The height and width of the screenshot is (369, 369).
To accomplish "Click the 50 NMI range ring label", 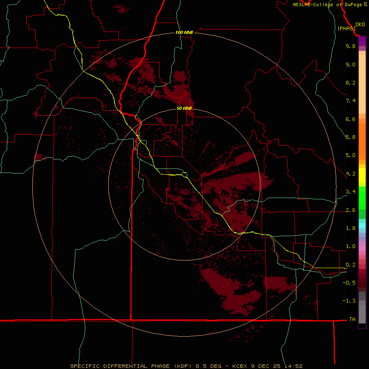I will pos(184,108).
